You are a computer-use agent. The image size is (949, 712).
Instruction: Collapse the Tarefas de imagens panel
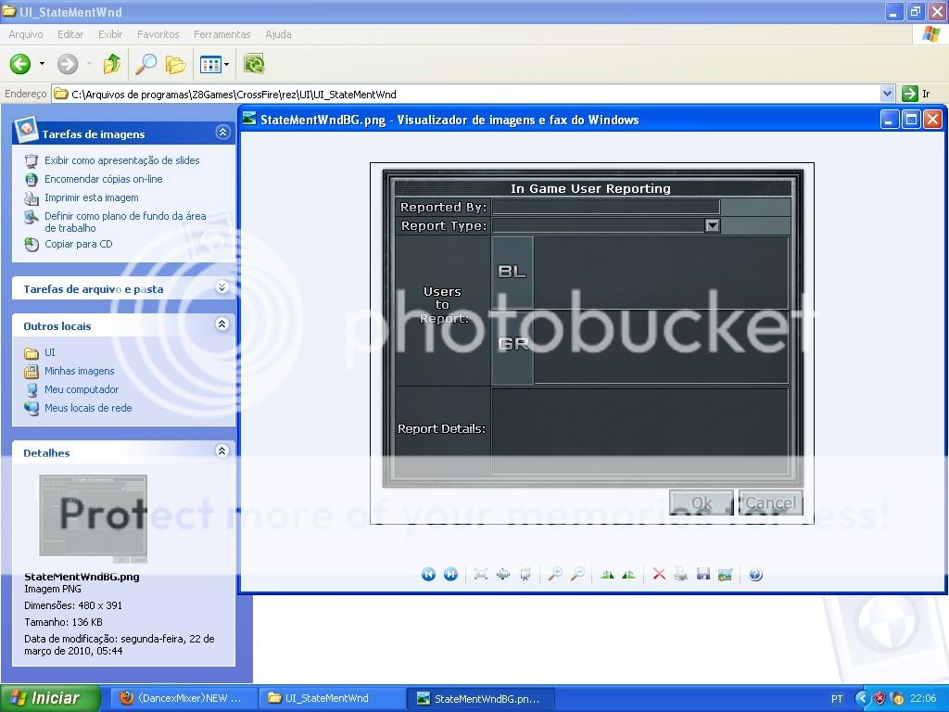point(221,133)
